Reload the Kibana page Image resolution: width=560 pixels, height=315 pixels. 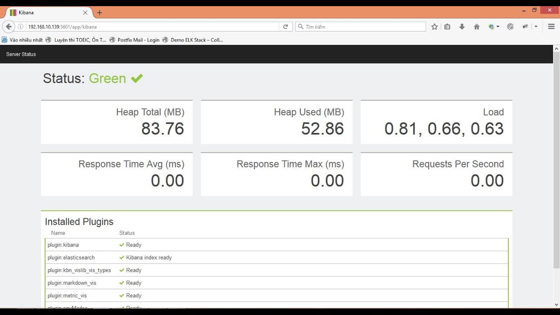285,27
